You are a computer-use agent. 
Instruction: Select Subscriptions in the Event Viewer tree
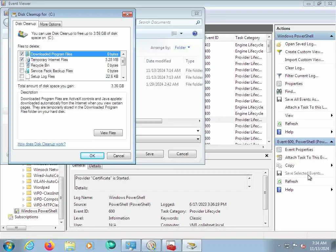(26, 217)
